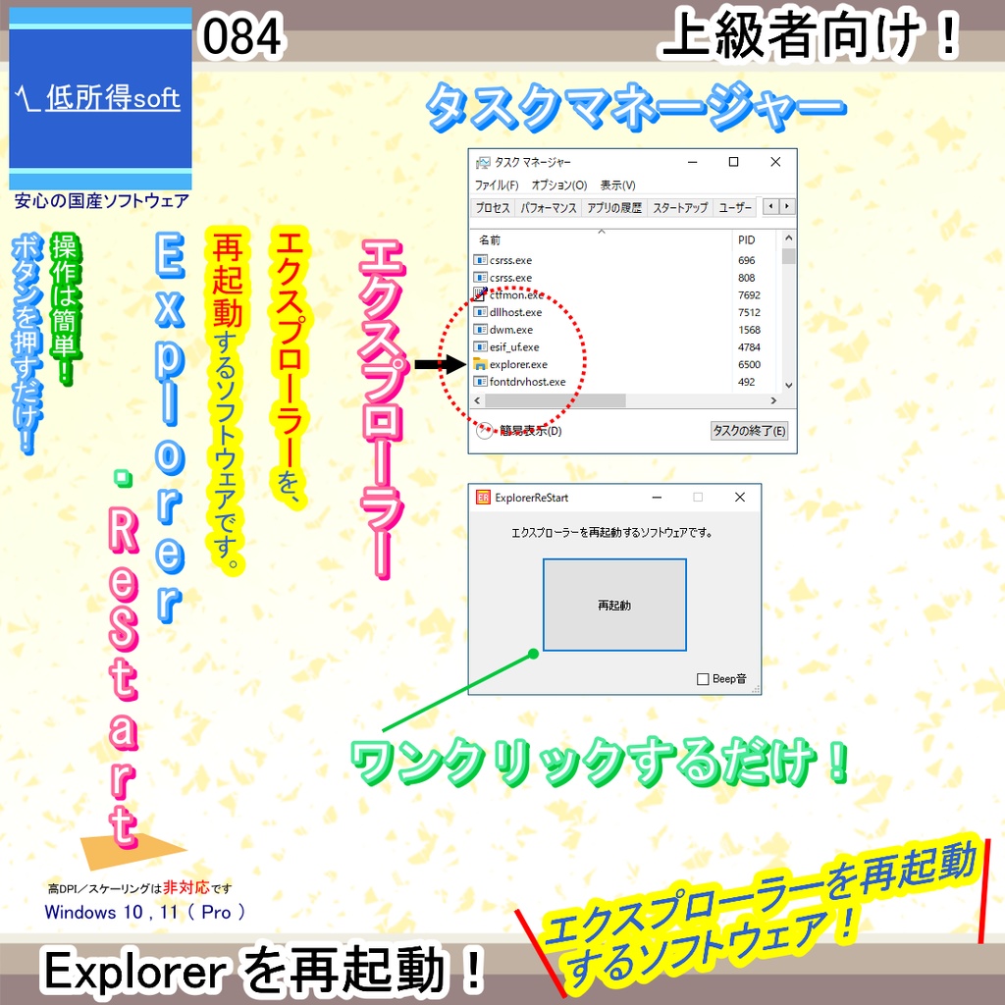The width and height of the screenshot is (1005, 1005).
Task: Click the horizontal scrollbar thumb
Action: tap(555, 400)
